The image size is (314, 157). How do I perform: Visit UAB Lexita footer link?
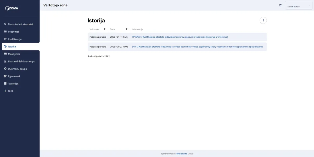[x=182, y=154]
